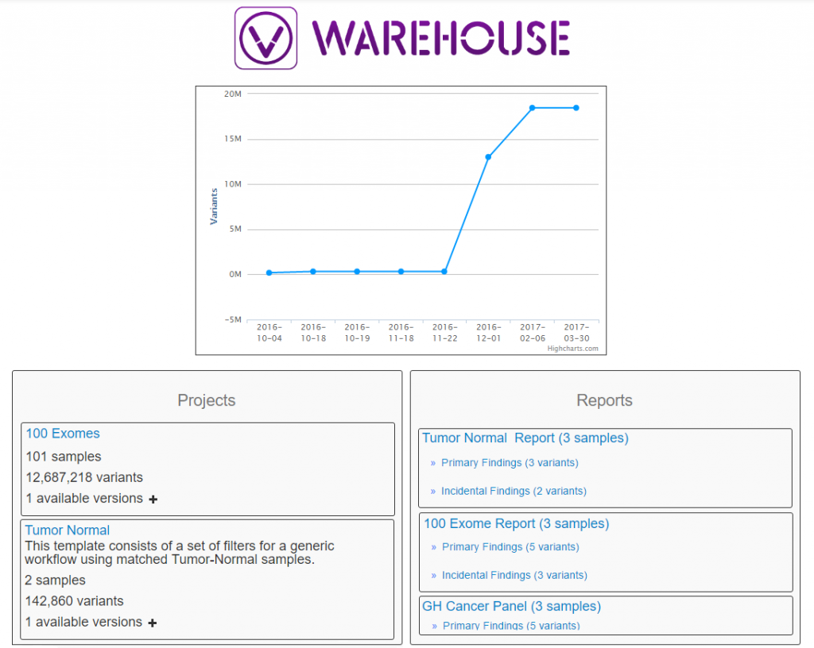Viewport: 814px width, 648px height.
Task: Open the 100 Exome Report
Action: [x=515, y=523]
